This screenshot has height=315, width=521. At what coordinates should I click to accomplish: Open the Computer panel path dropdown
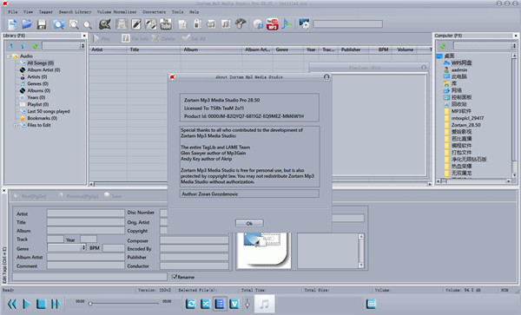[x=514, y=46]
